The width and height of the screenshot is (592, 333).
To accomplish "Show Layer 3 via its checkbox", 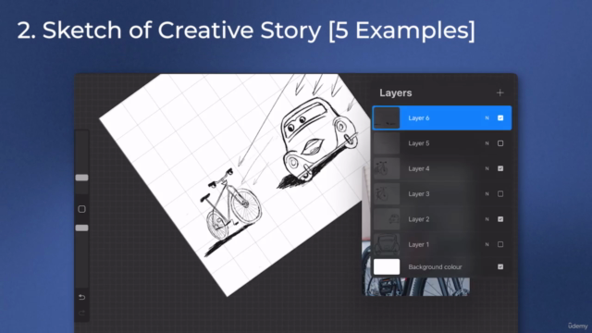I will coord(500,193).
